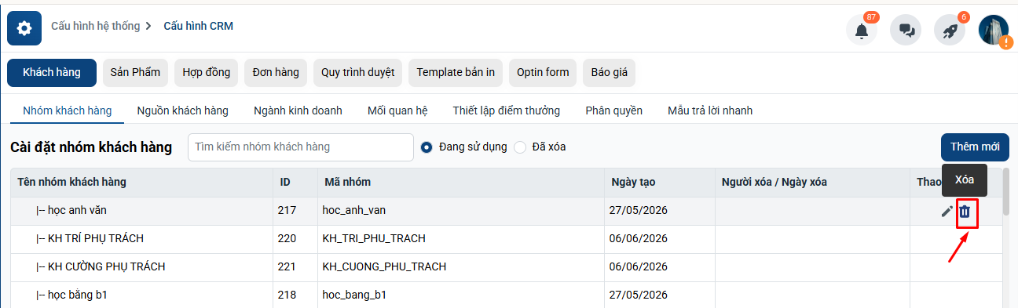Focus the Tìm kiếm nhóm khách hàng field
This screenshot has height=308, width=1018.
pyautogui.click(x=301, y=147)
